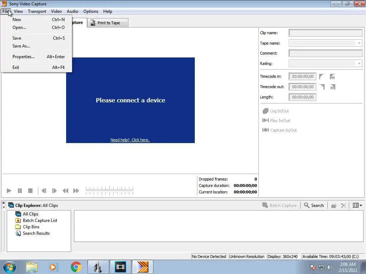This screenshot has height=274, width=366.
Task: Click the Action Center flag tray icon
Action: coord(313,267)
